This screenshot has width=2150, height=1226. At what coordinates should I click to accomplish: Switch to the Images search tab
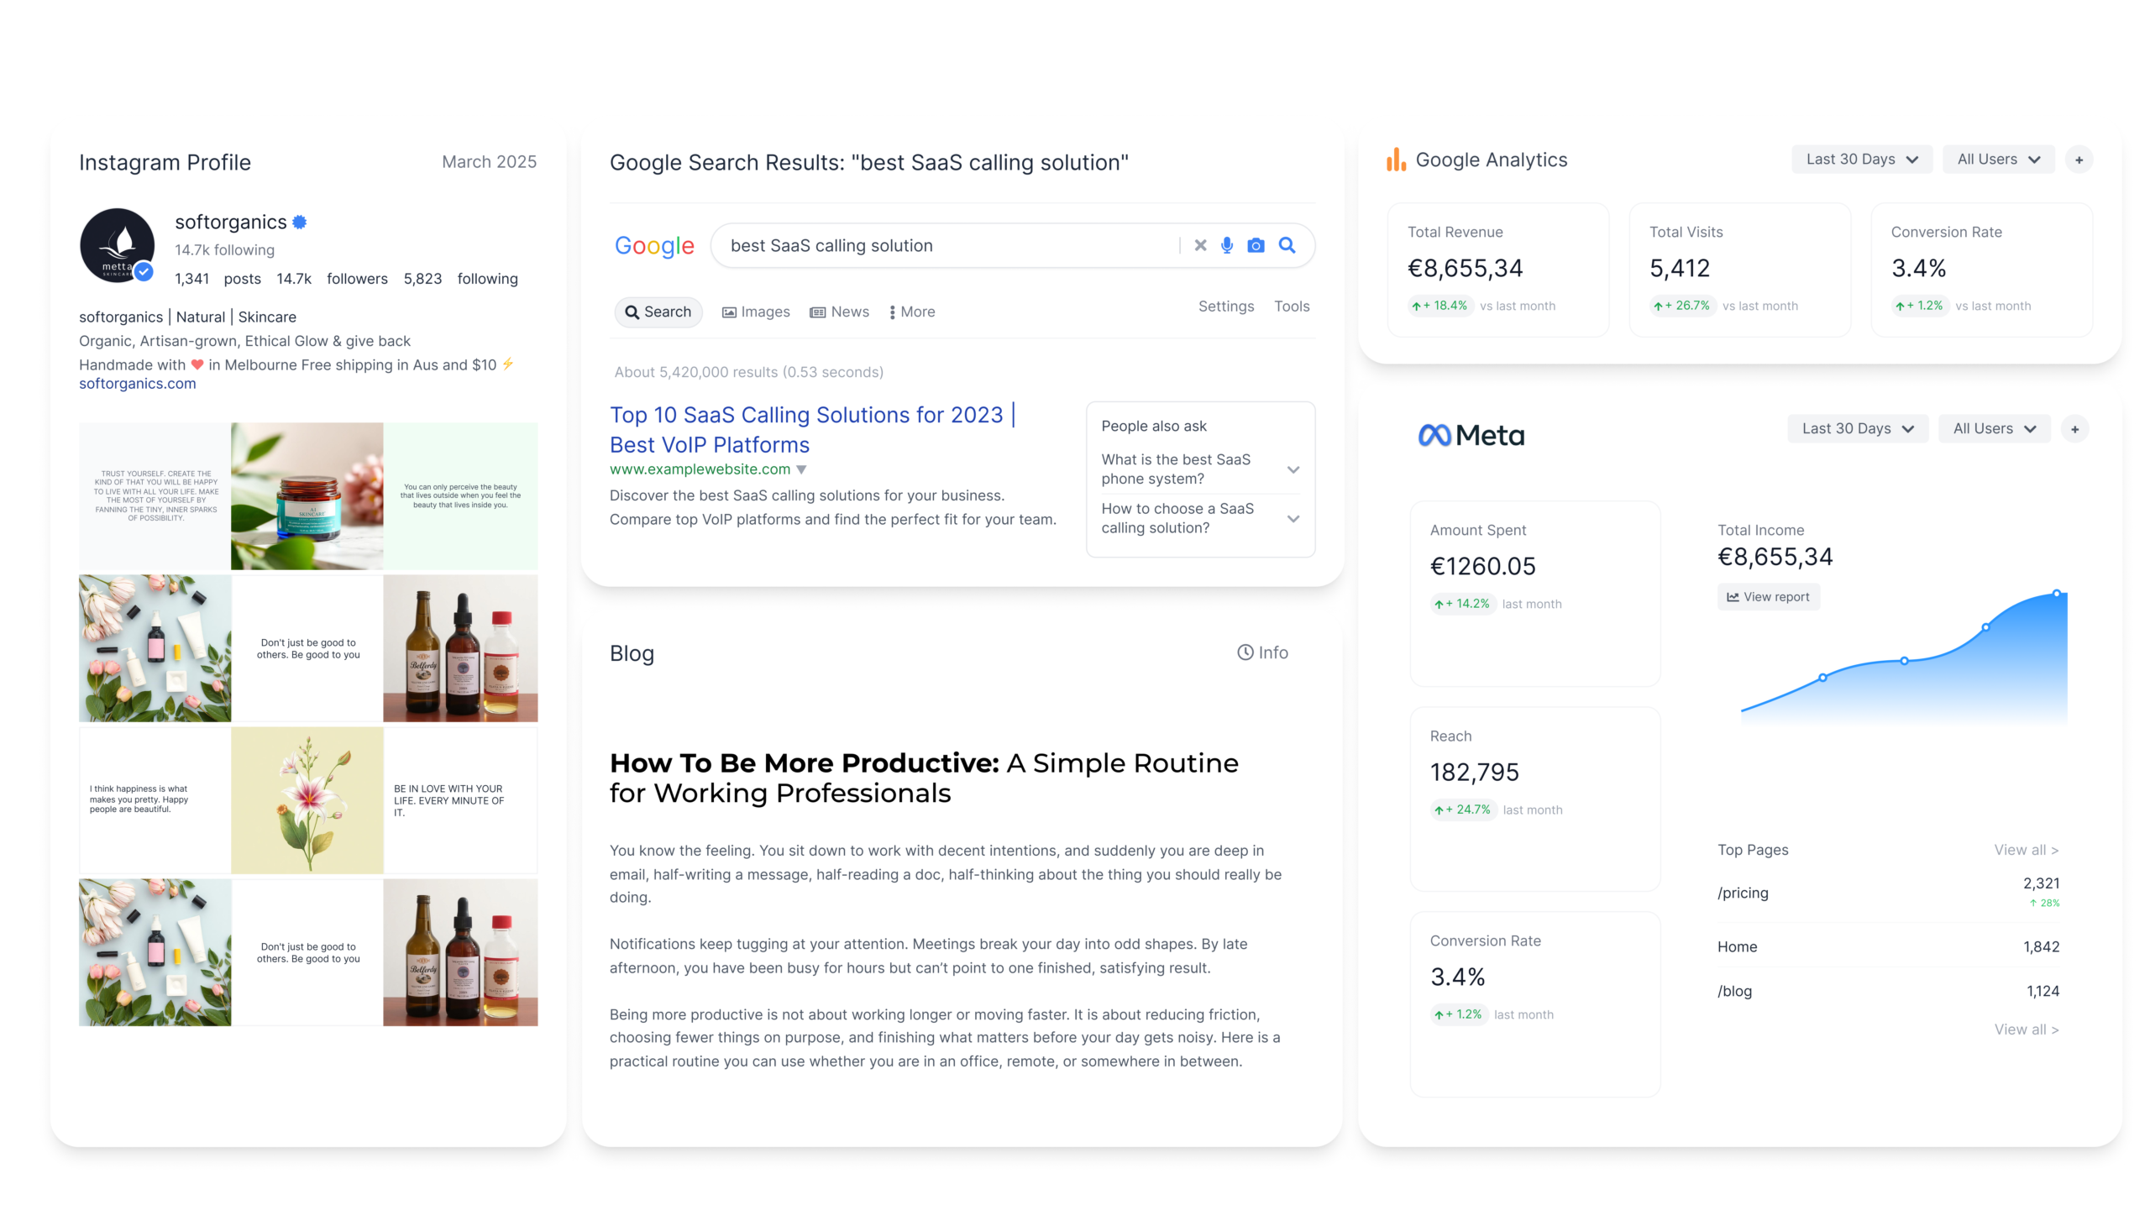(x=755, y=312)
